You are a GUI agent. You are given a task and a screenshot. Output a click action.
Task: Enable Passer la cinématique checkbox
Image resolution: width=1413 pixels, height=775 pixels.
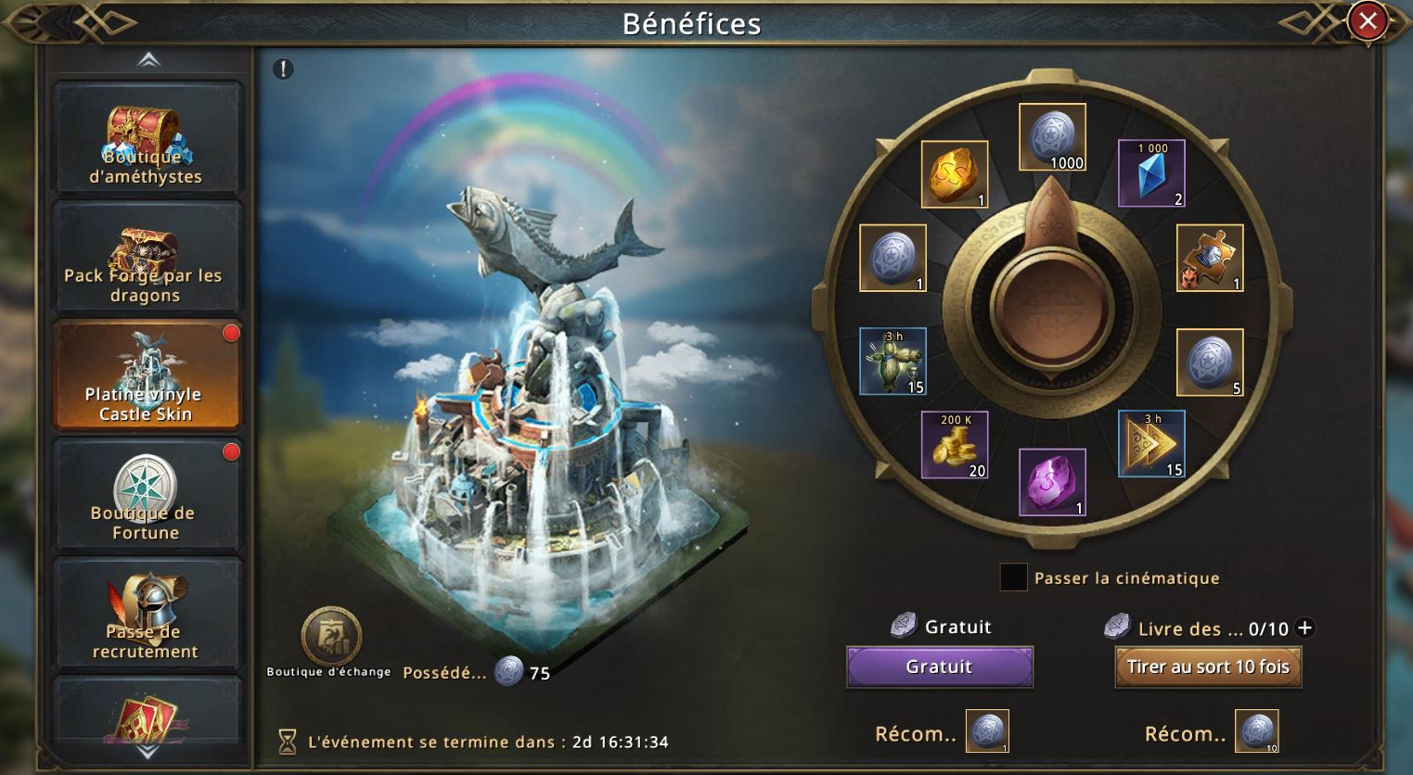pos(1013,578)
